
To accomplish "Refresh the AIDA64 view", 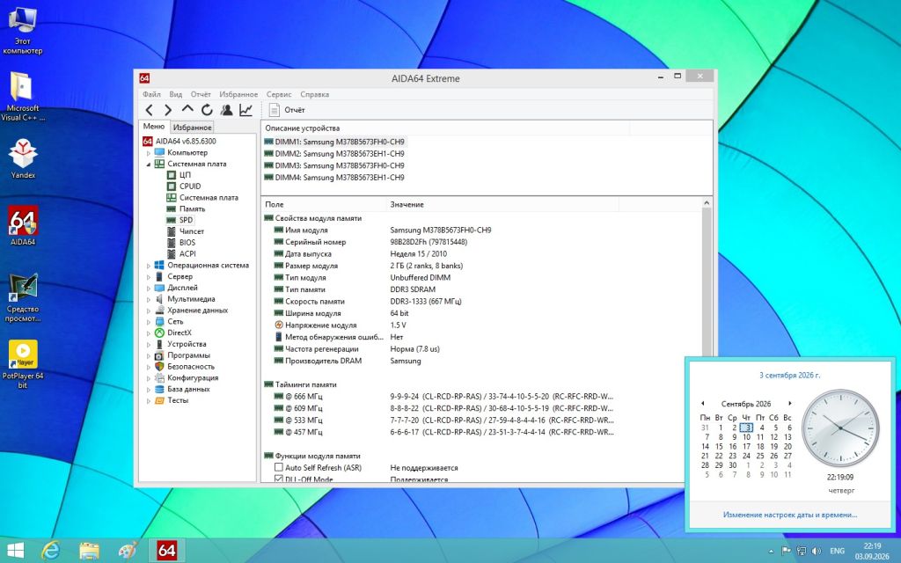I will point(207,110).
